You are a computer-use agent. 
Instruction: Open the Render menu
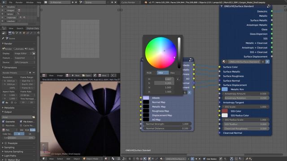(19, 2)
